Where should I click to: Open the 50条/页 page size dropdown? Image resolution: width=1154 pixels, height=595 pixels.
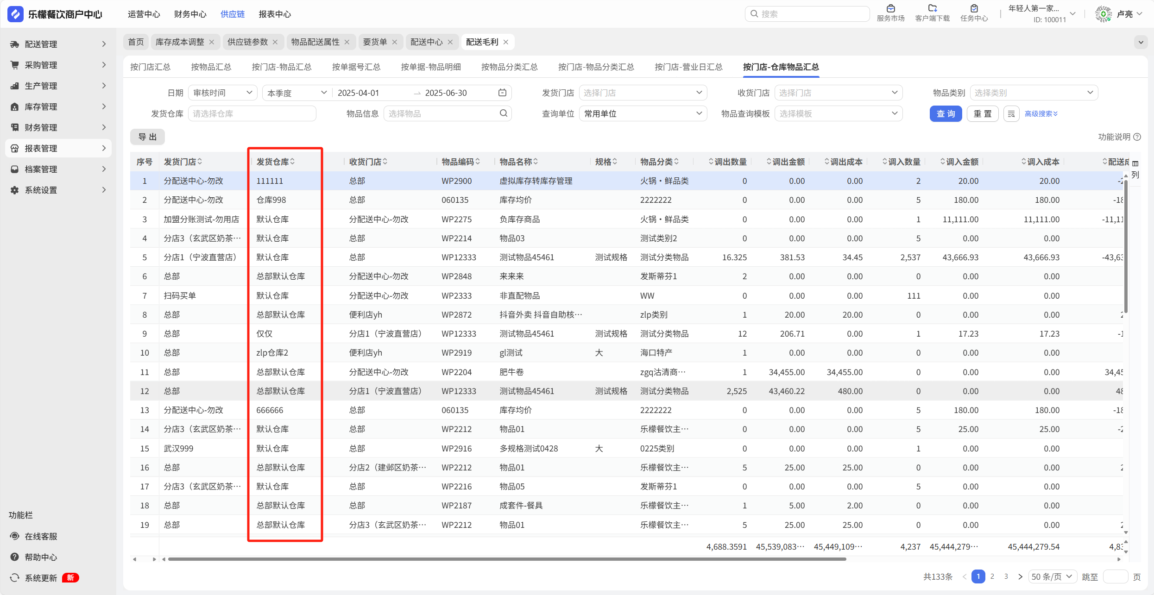point(1052,576)
